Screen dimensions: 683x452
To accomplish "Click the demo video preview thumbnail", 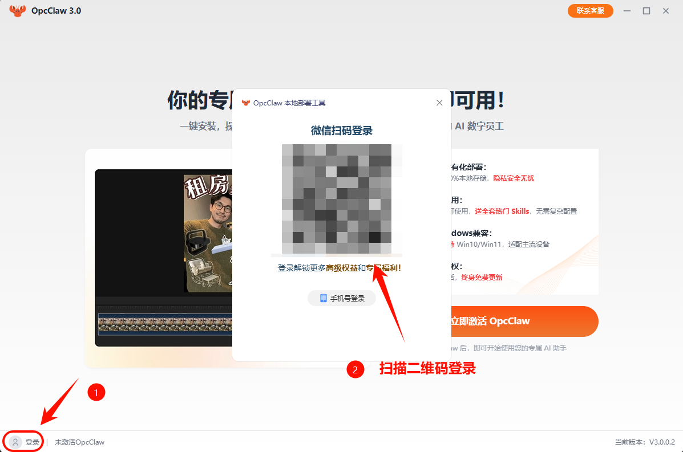I will pos(163,258).
